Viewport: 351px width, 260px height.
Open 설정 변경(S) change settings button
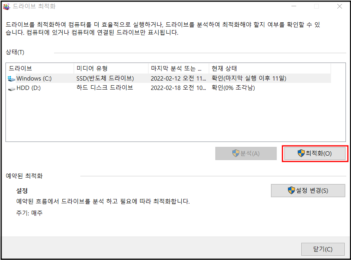[308, 190]
